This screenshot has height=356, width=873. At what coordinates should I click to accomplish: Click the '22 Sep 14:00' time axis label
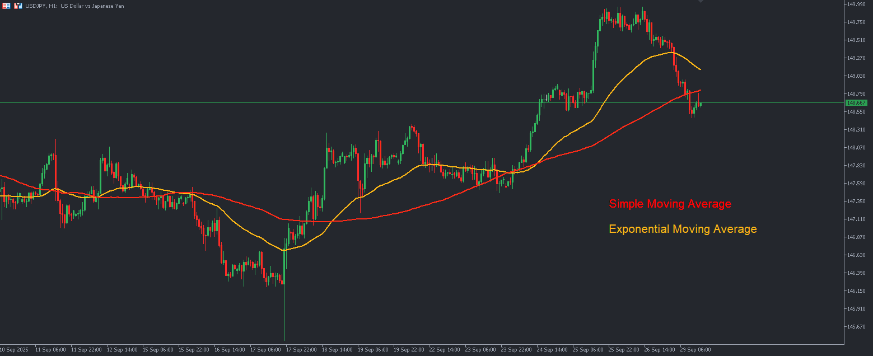tap(445, 350)
